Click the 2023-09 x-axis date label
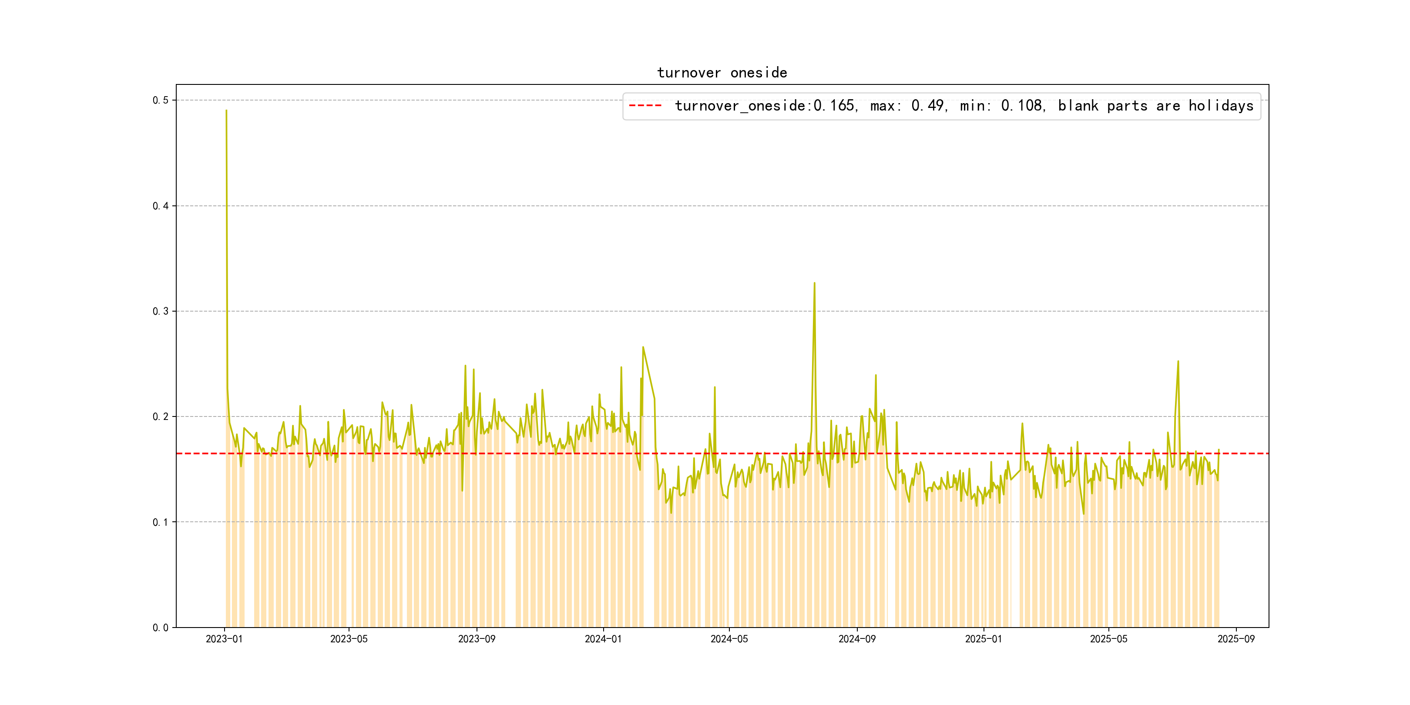 [x=476, y=639]
